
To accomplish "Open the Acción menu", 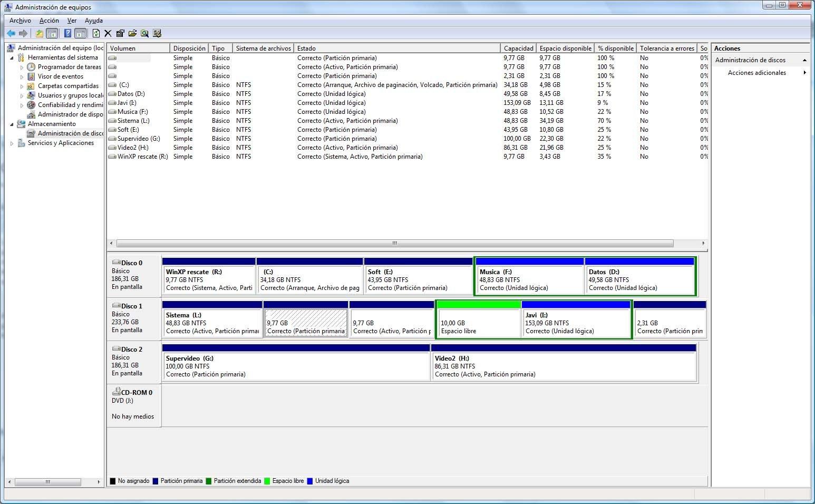I will [49, 21].
